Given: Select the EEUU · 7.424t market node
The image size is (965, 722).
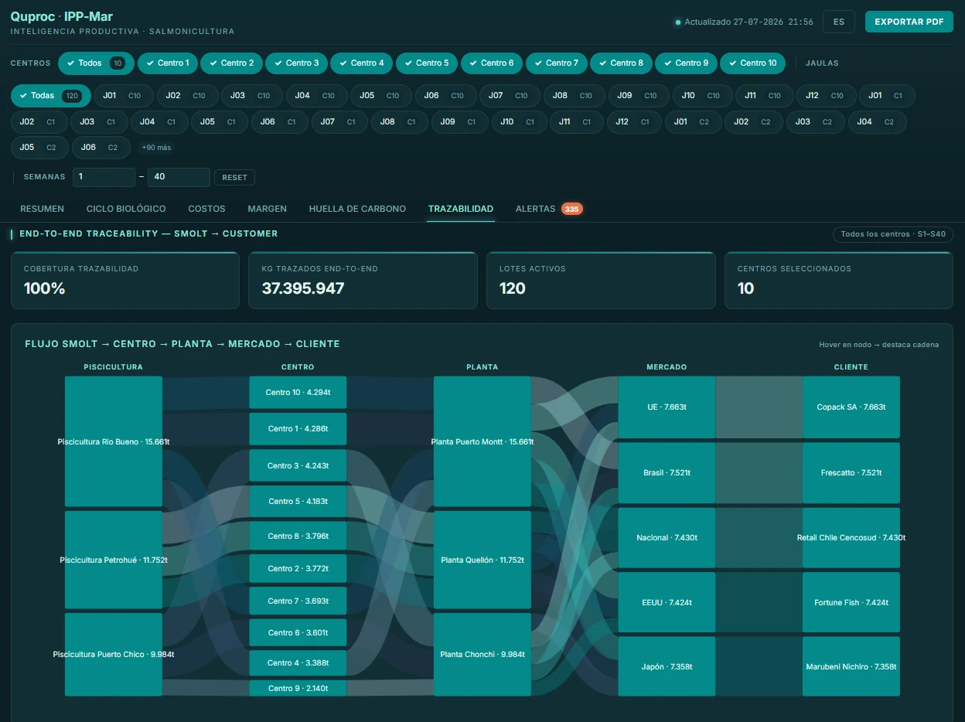Looking at the screenshot, I should pos(667,602).
